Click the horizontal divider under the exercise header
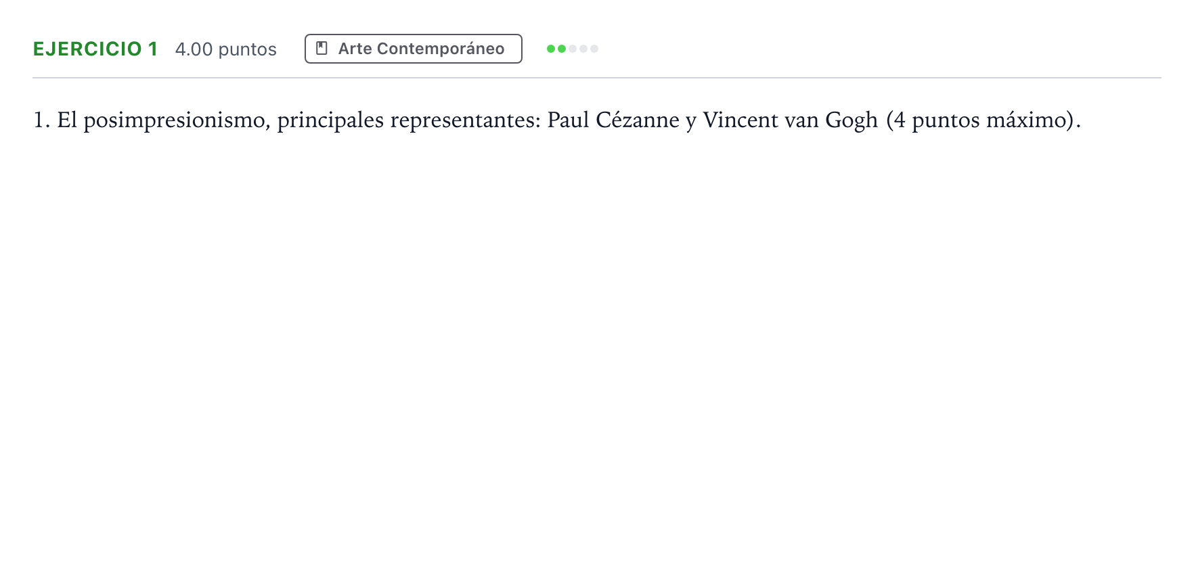The height and width of the screenshot is (571, 1194). [x=597, y=78]
